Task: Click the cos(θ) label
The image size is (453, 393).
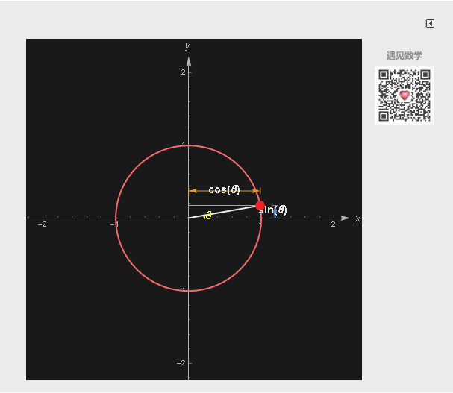Action: coord(224,189)
